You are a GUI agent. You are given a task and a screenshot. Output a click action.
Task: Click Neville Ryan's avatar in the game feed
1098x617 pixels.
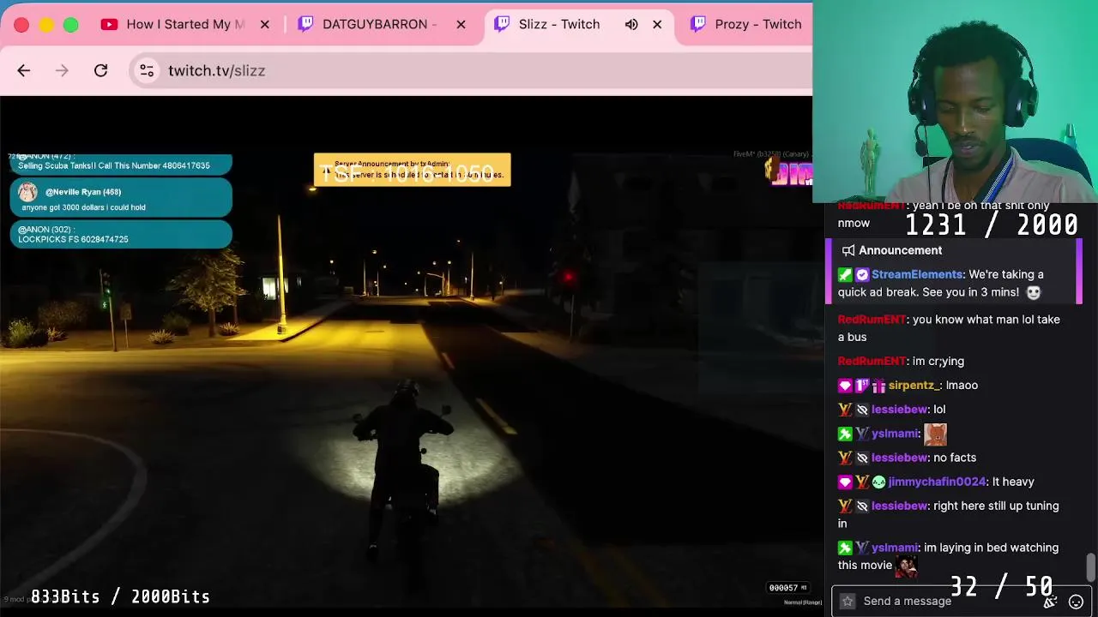[x=27, y=192]
